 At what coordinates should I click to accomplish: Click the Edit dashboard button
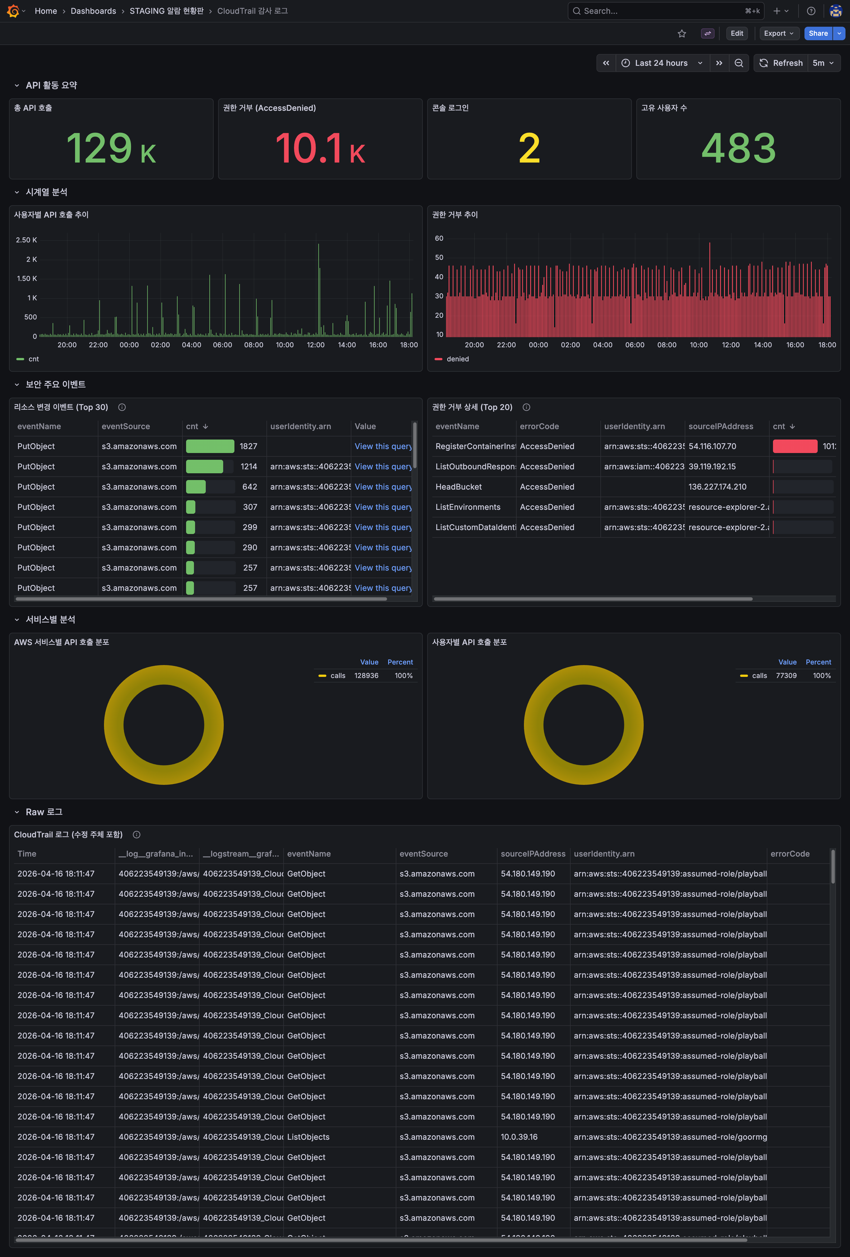pos(736,33)
